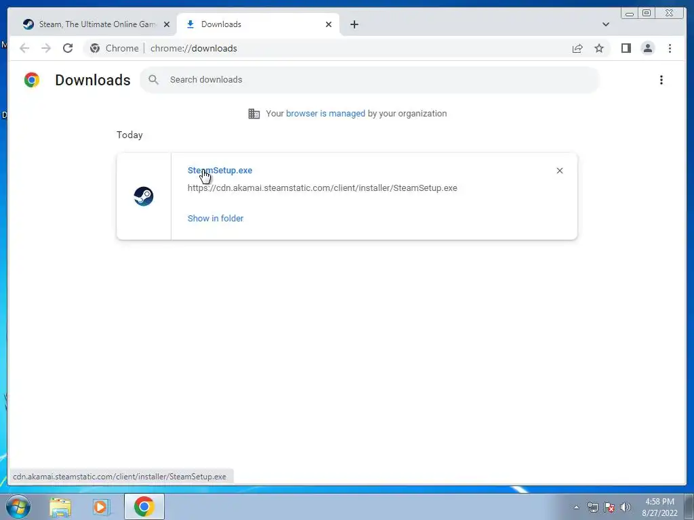
Task: Click the Chrome taskbar icon
Action: tap(144, 506)
